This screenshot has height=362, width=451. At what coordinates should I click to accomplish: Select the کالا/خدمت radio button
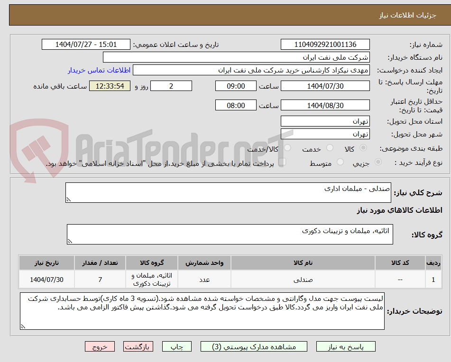[287, 148]
